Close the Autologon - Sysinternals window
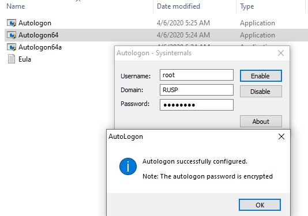 click(x=281, y=53)
